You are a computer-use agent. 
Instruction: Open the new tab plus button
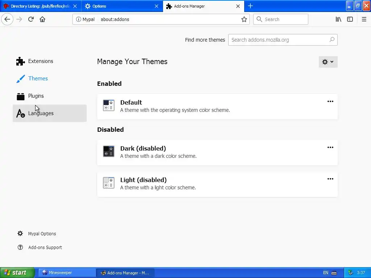click(x=250, y=6)
